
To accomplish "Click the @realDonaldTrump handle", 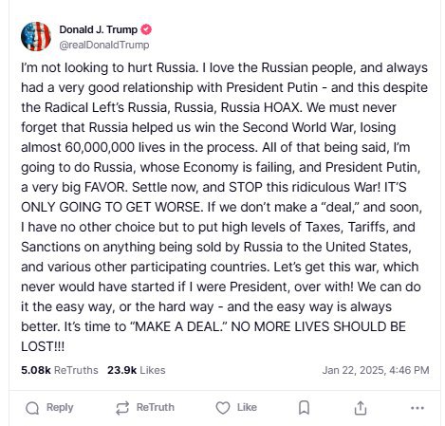I will tap(104, 45).
